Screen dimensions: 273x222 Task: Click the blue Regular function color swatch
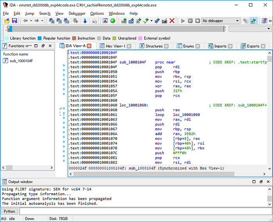pos(39,38)
